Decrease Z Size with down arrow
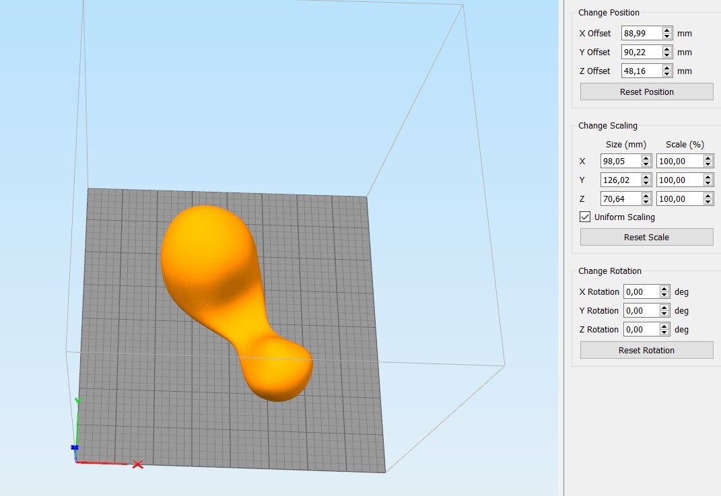 (x=646, y=202)
